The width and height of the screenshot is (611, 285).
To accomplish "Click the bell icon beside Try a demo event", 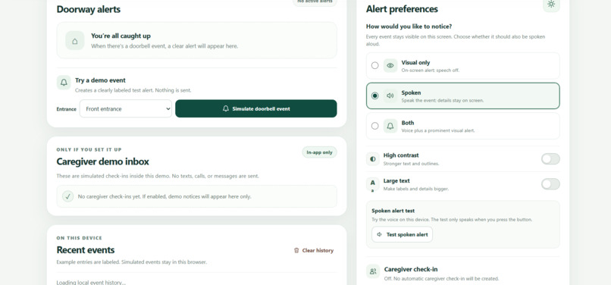I will point(64,83).
